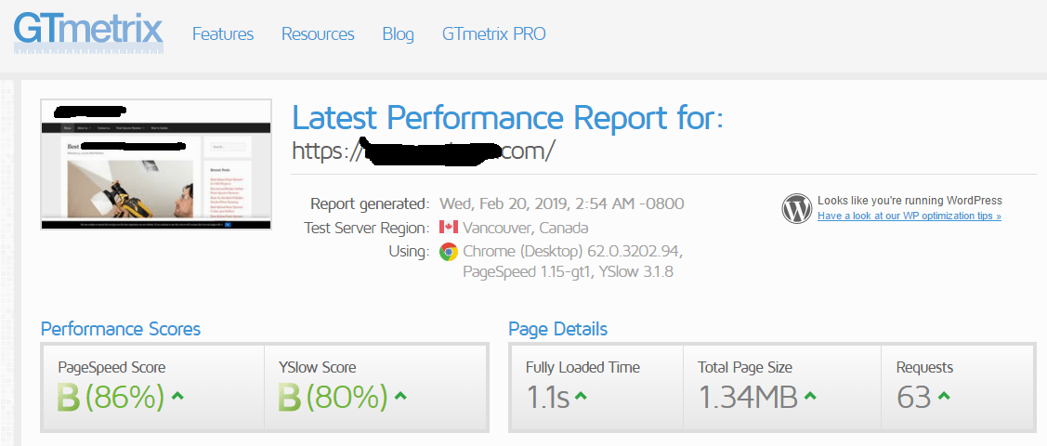Click the 'Page Details' heading

557,329
